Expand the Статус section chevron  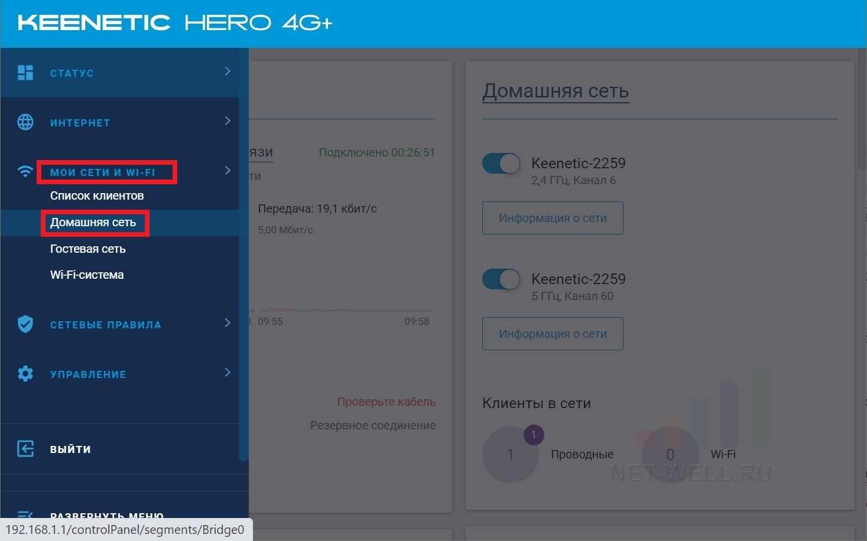(228, 71)
